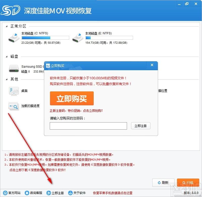Select the local disk C: NTFS drive icon
Image resolution: width=202 pixels, height=197 pixels.
[x=14, y=38]
